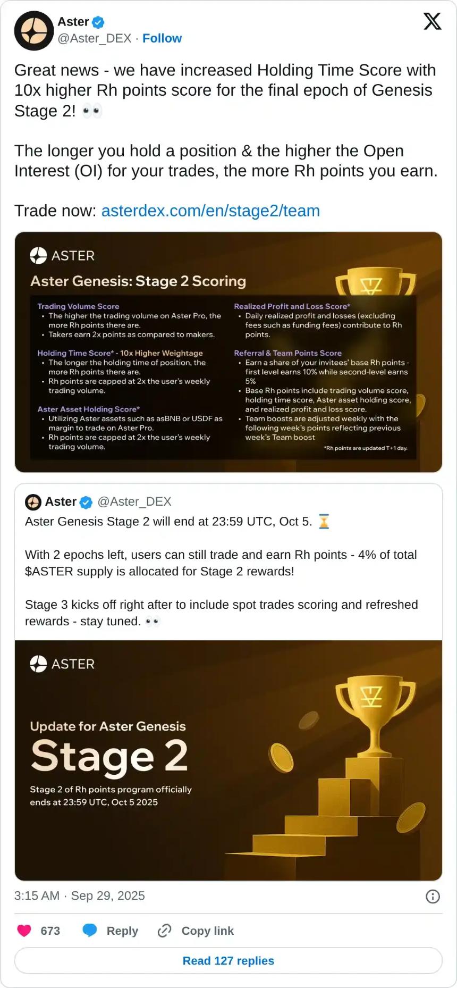Open the Stage 2 trophy announcement image

(228, 760)
